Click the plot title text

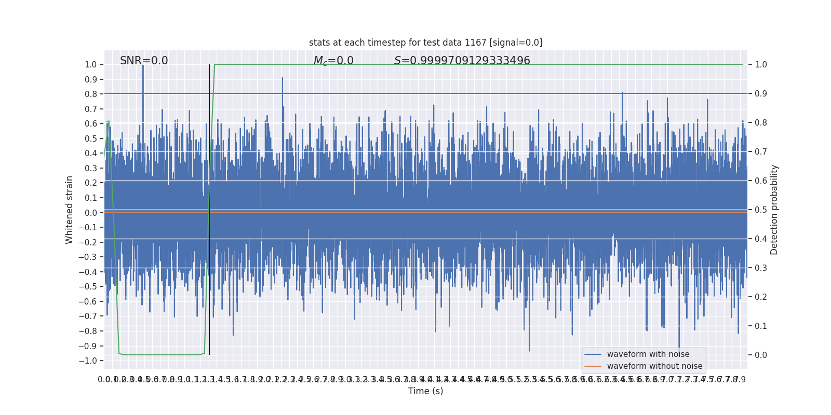(425, 43)
